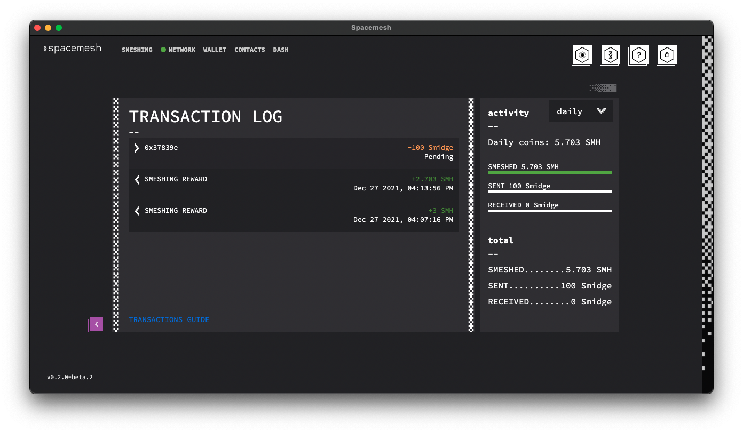Click the activity heading
The width and height of the screenshot is (743, 433).
[508, 113]
